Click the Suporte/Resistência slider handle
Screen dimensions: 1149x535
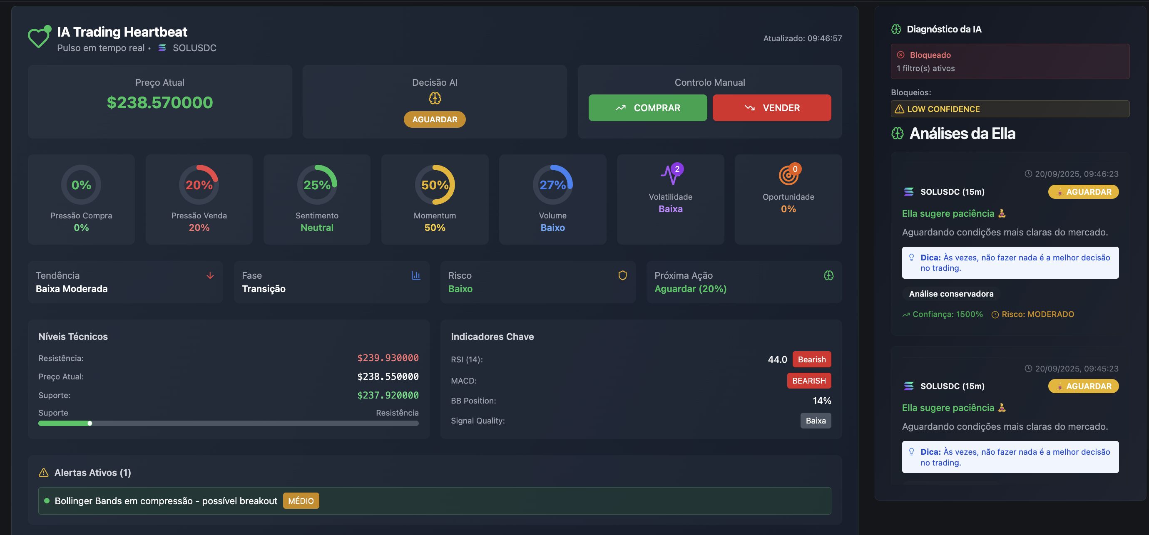point(90,424)
